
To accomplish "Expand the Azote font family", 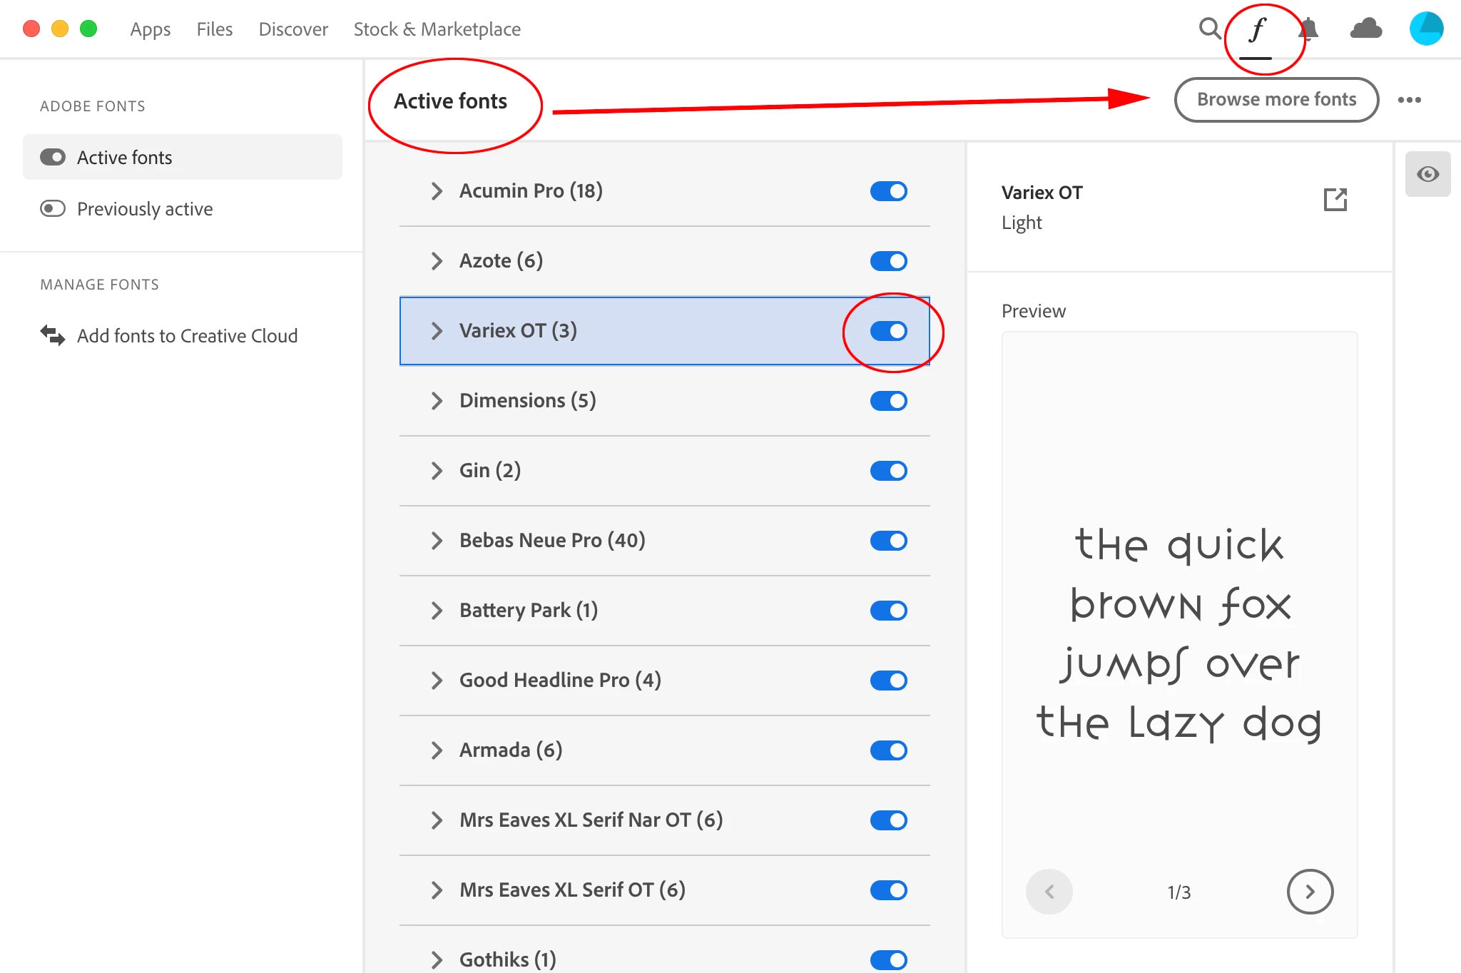I will pos(437,261).
